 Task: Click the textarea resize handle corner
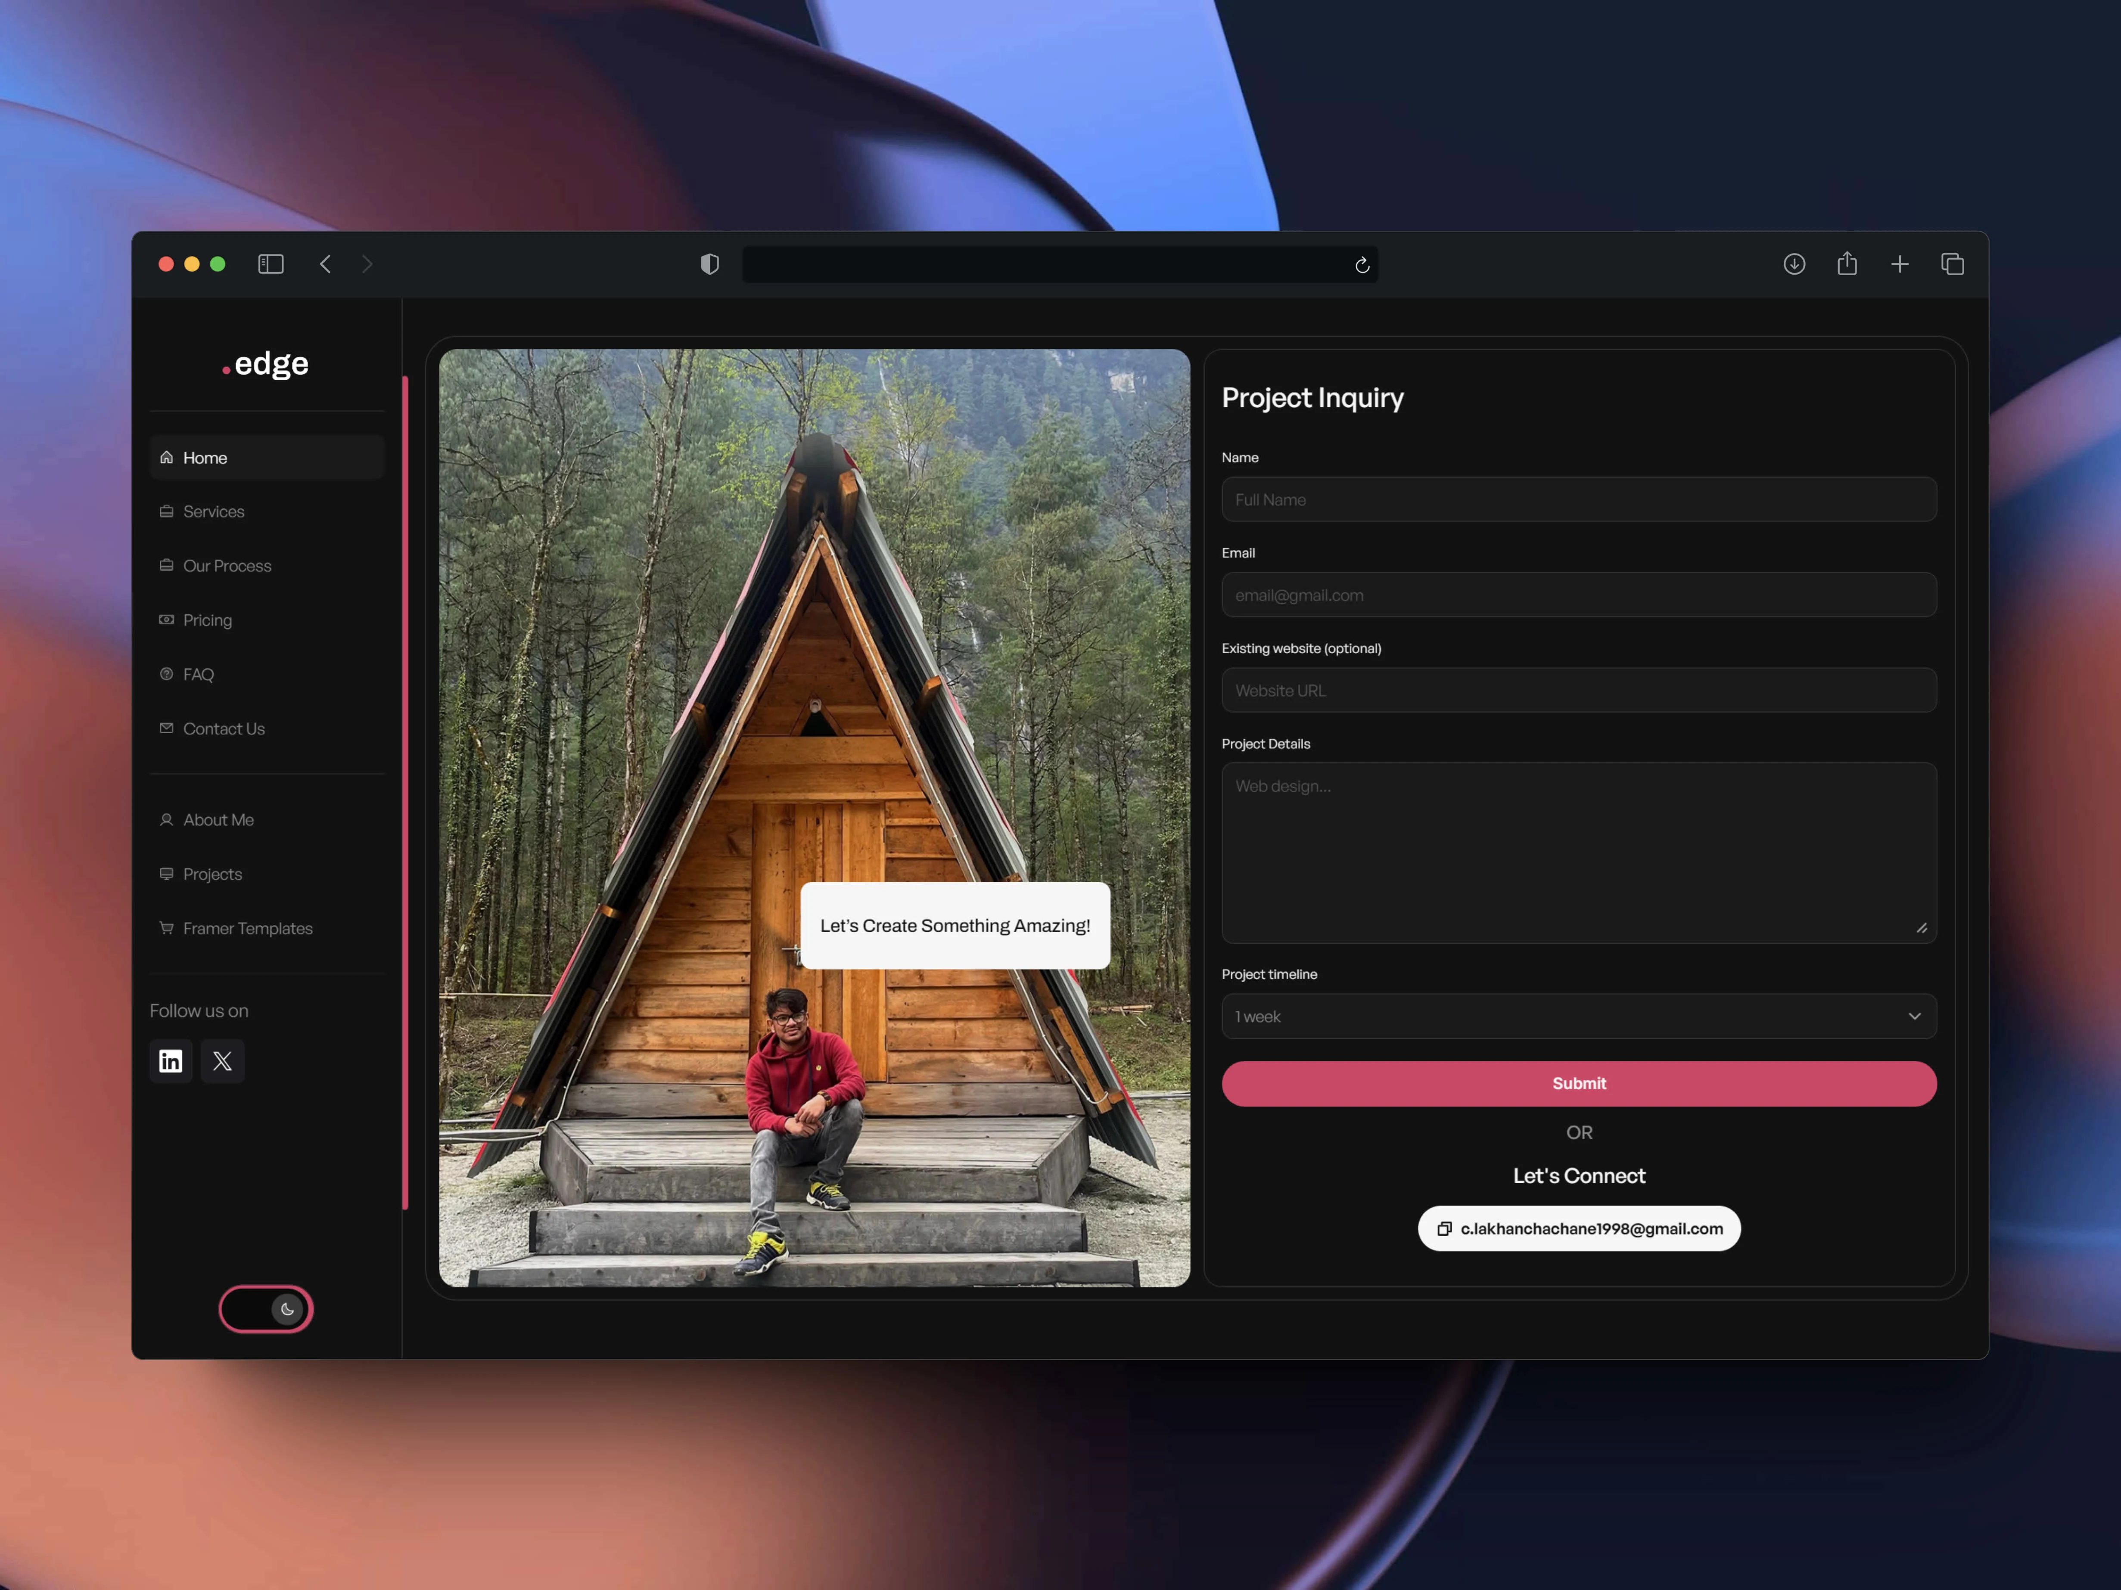(1922, 928)
